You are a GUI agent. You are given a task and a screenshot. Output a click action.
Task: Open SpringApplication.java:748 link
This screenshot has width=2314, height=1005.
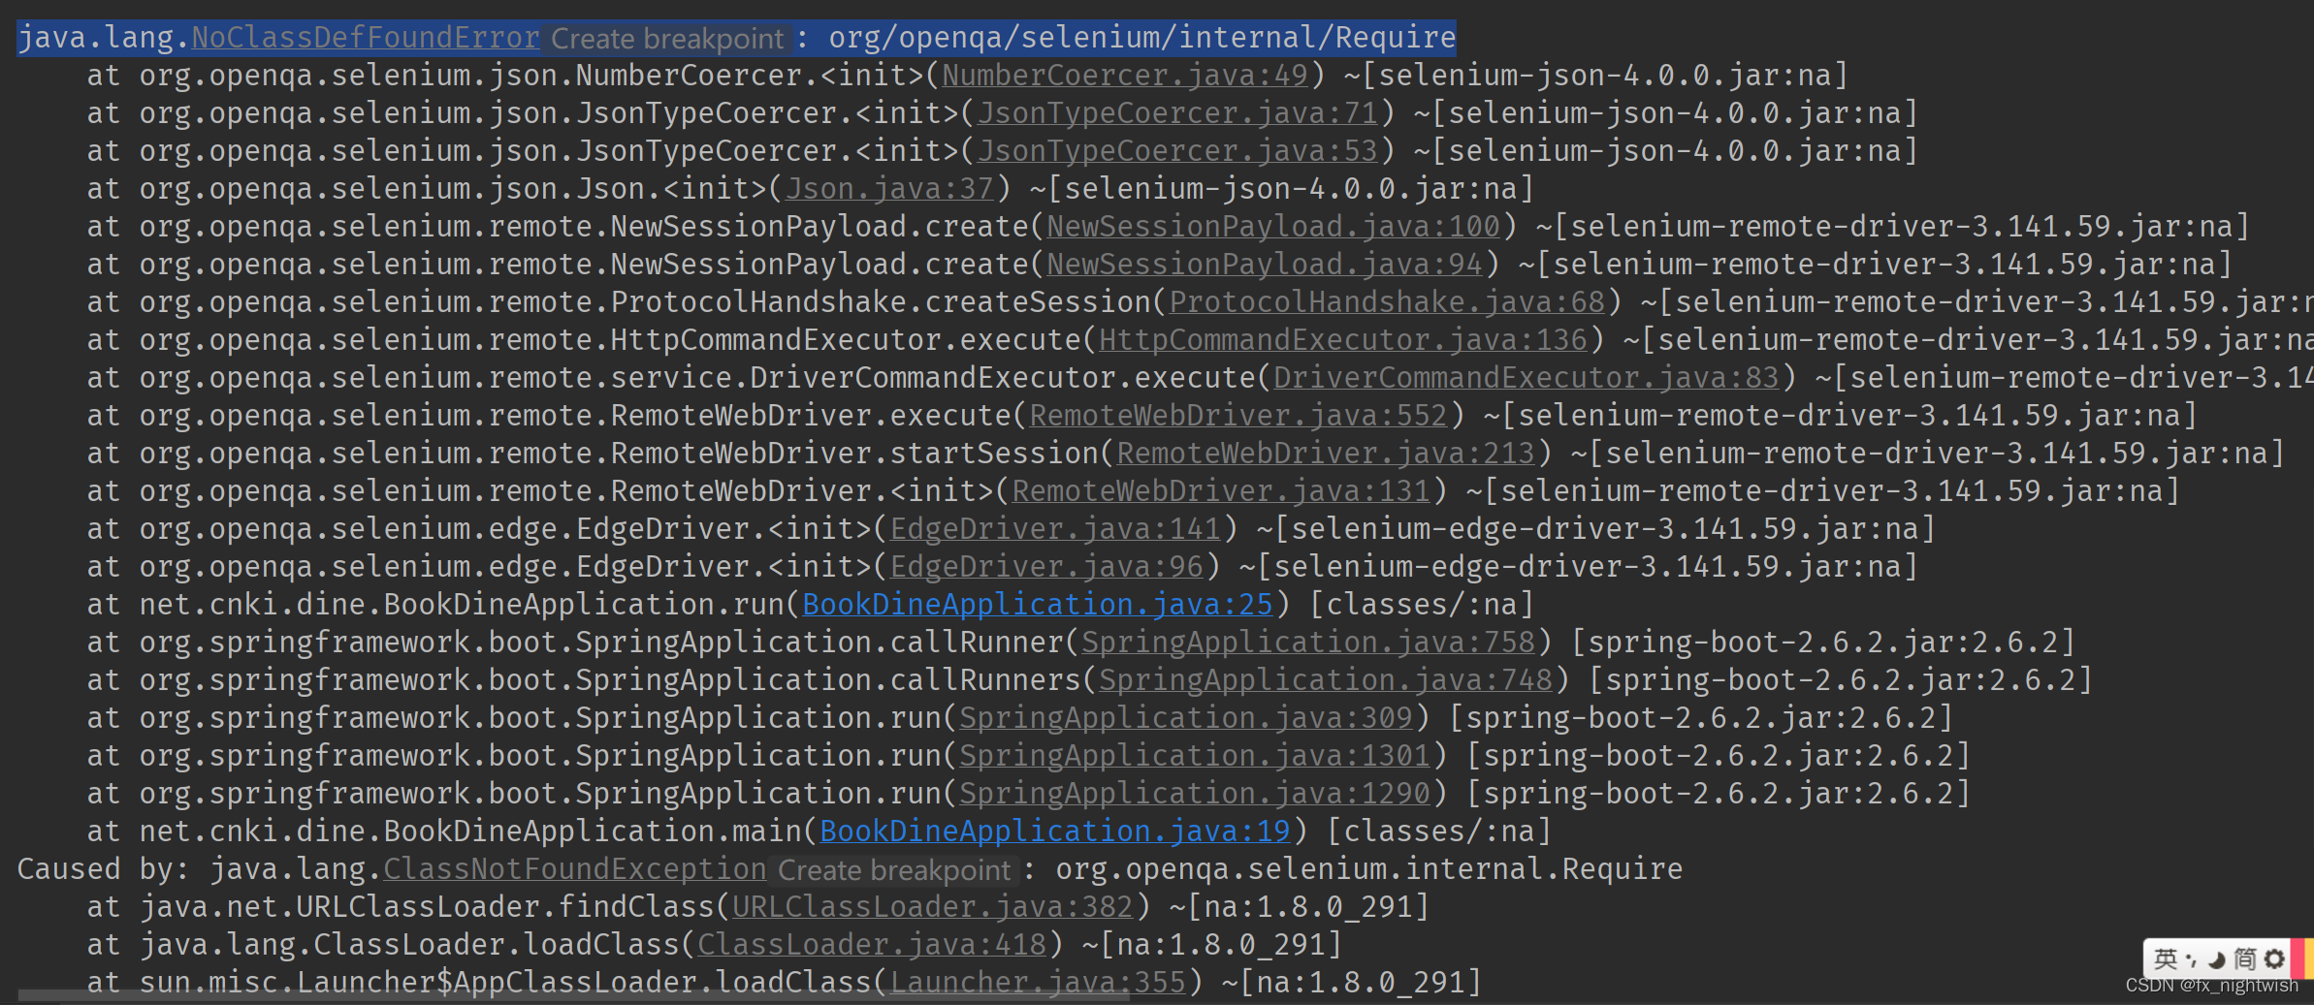(1326, 679)
